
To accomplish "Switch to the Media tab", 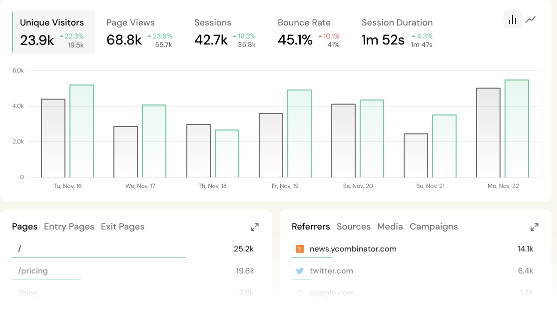I will coord(390,226).
